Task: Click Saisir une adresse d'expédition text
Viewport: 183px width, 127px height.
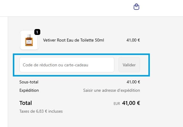Action: (x=111, y=91)
